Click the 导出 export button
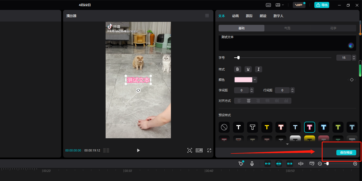The width and height of the screenshot is (362, 181). (x=321, y=5)
